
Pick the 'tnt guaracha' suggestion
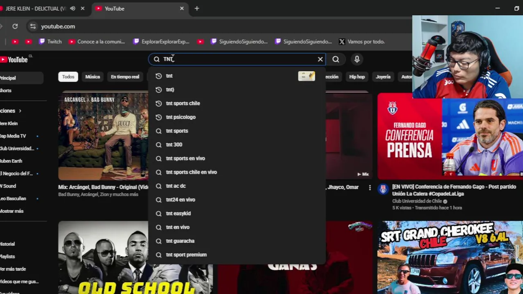237,241
